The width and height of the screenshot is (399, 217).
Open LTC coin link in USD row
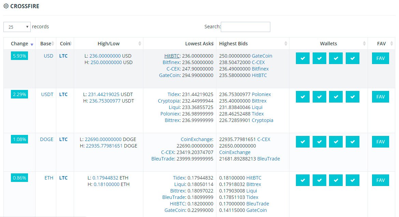click(x=63, y=56)
